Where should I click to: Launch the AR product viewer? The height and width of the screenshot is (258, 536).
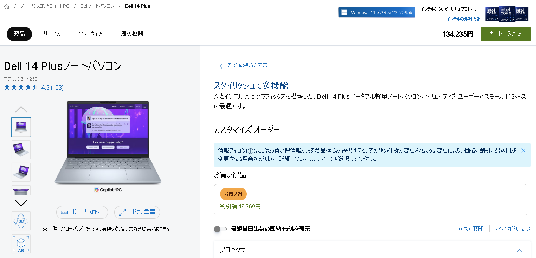pos(21,244)
